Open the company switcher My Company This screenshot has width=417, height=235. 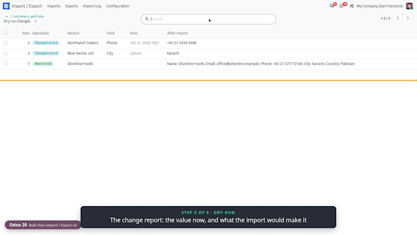pyautogui.click(x=380, y=6)
